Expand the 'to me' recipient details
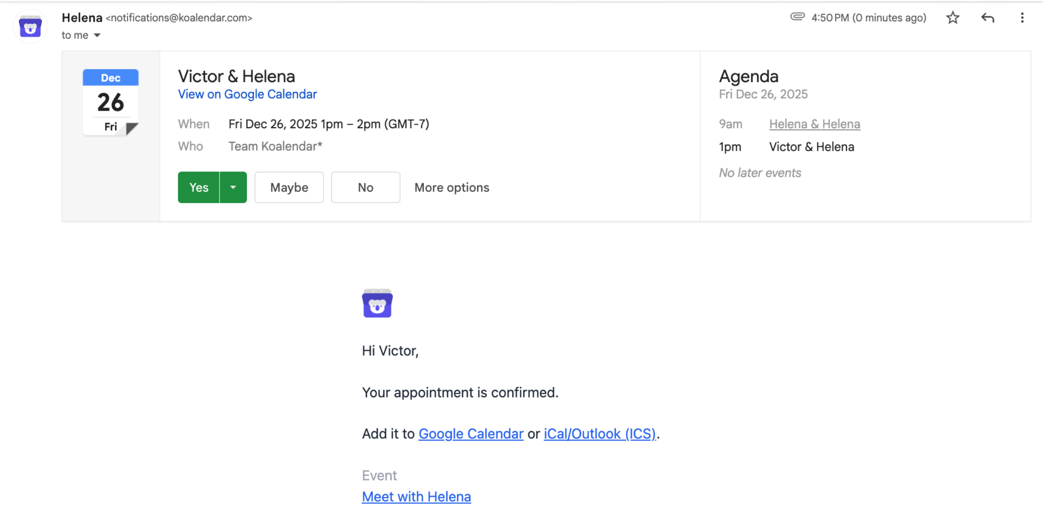 81,35
